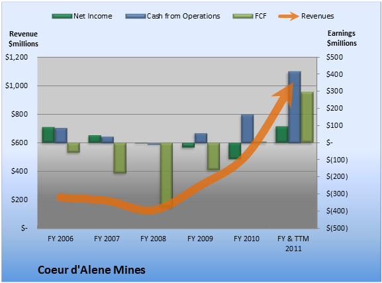Select the "Cash from Operations" legend label
382x283 pixels.
183,16
